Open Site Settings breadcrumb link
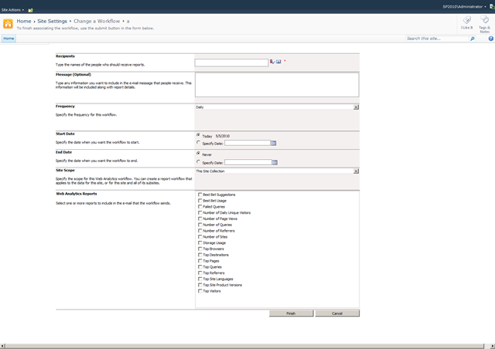Viewport: 495px width, 349px height. point(52,21)
